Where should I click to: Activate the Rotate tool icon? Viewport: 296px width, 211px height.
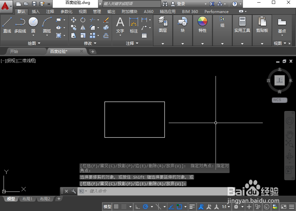[x=83, y=20]
